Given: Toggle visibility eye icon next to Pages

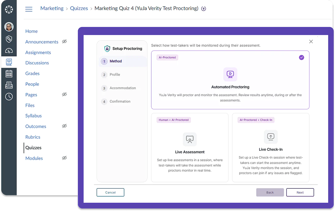Looking at the screenshot, I should coord(65,95).
